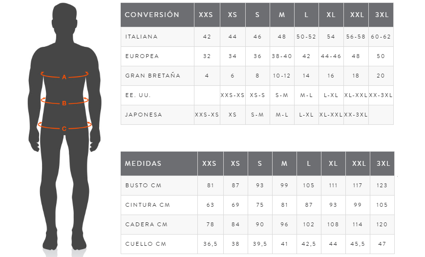Select the BUSTO CM row label
The height and width of the screenshot is (257, 425).
click(x=143, y=185)
